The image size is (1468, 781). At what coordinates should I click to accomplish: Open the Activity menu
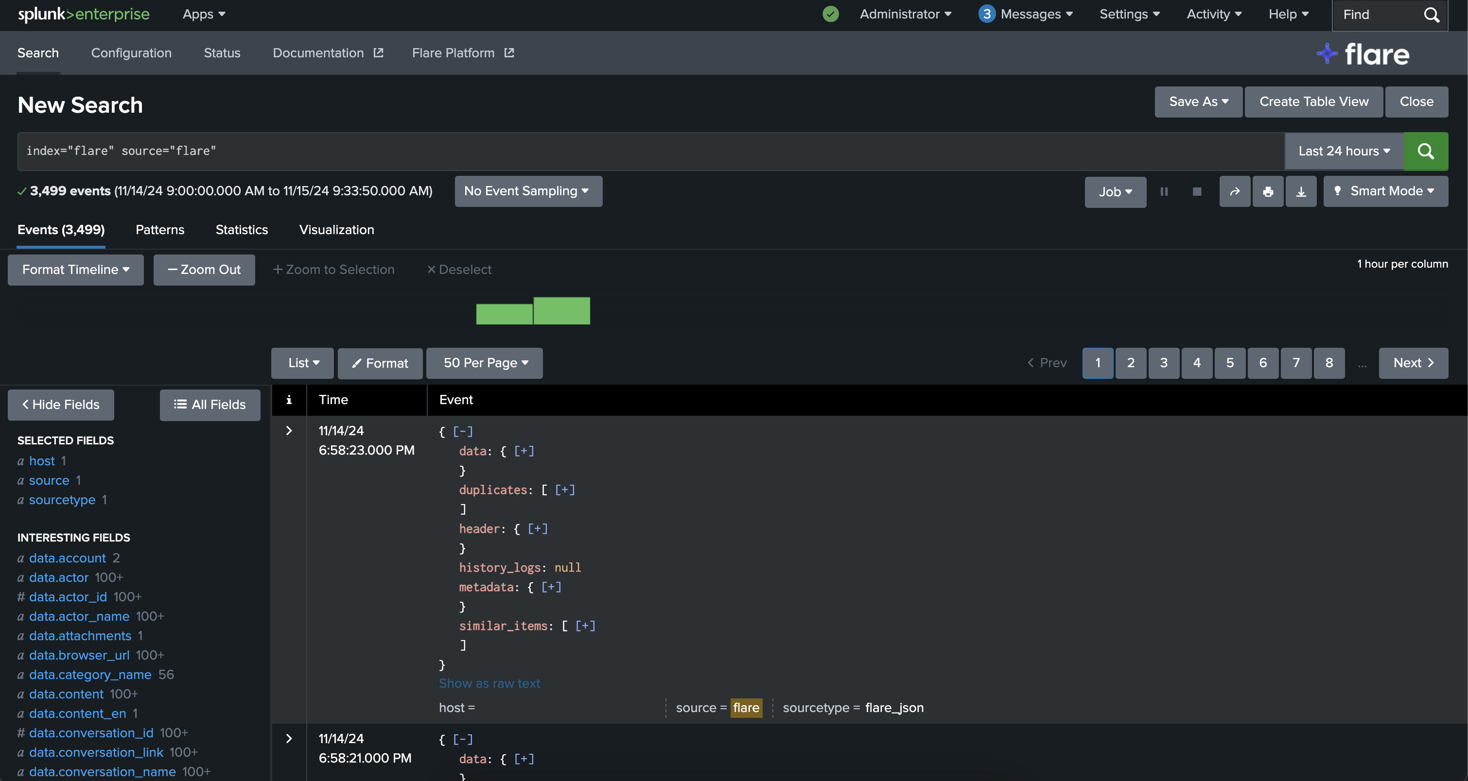[x=1214, y=14]
